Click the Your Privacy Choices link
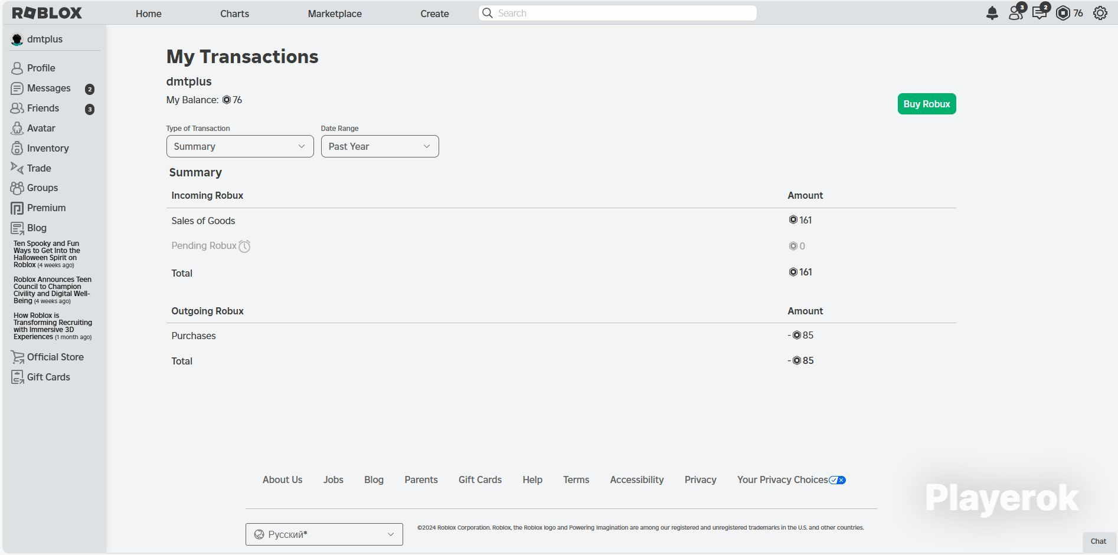Viewport: 1118px width, 555px height. [x=782, y=480]
